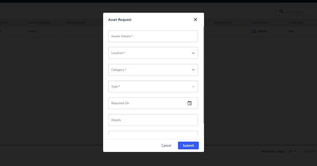
Task: Submit the asset request form
Action: click(x=188, y=145)
